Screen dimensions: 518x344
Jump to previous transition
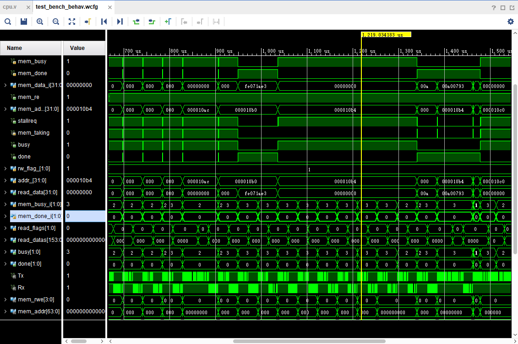click(136, 22)
